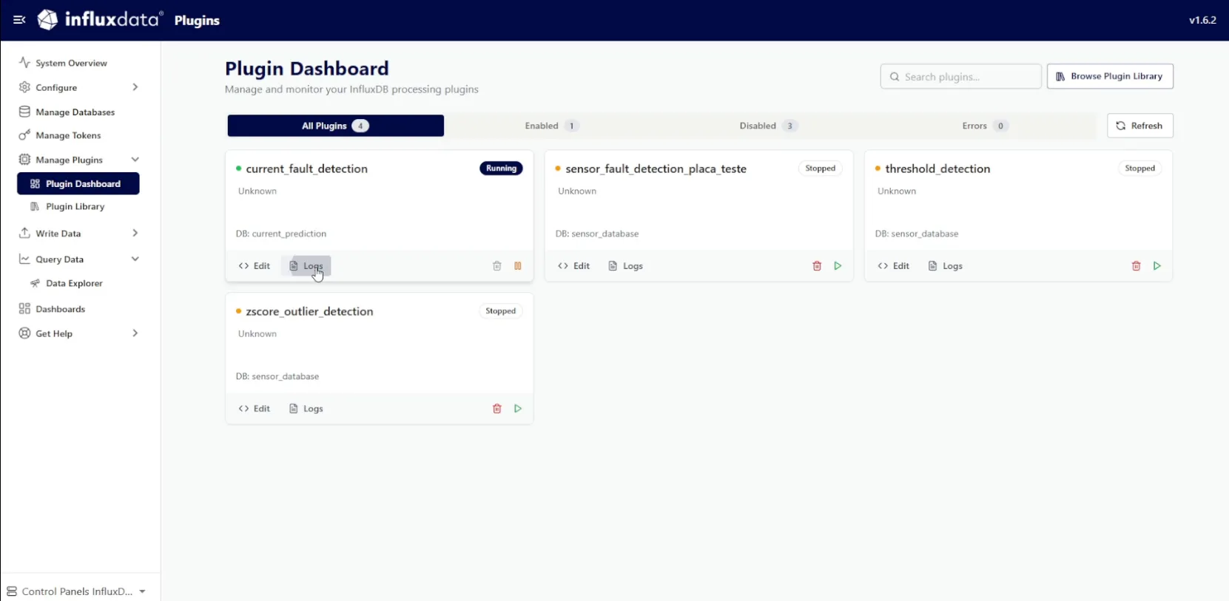Click the 'DB: current_prediction' label
1229x601 pixels.
281,234
